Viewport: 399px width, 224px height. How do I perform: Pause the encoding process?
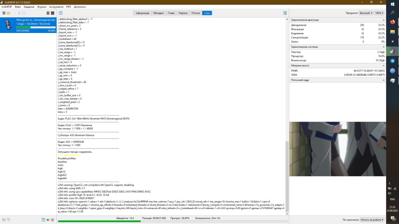click(x=48, y=13)
